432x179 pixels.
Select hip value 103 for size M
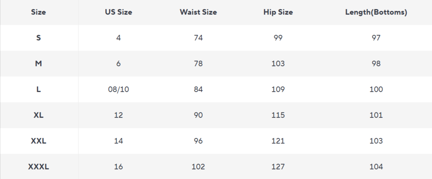click(x=278, y=63)
